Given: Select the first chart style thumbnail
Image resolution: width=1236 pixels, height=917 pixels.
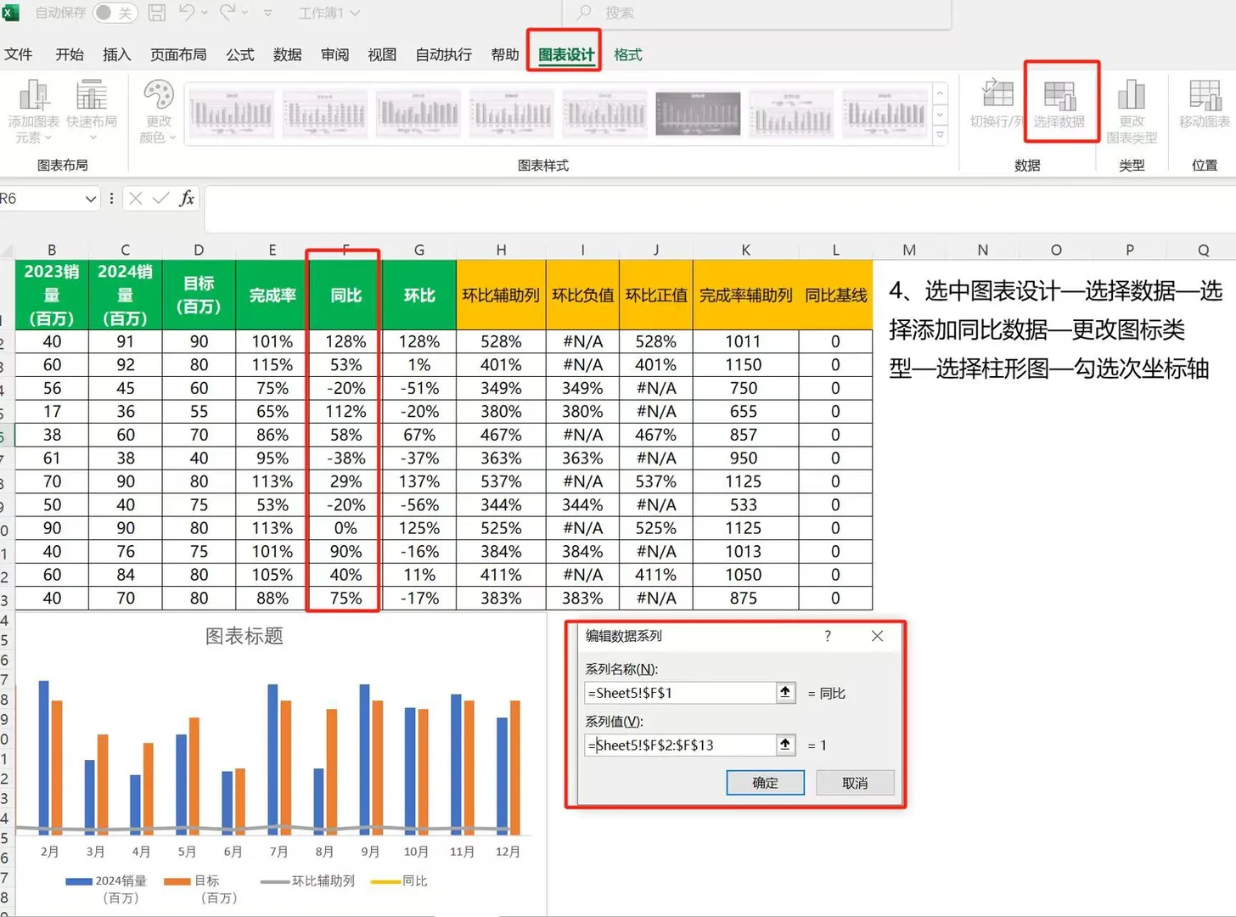Looking at the screenshot, I should (x=231, y=114).
